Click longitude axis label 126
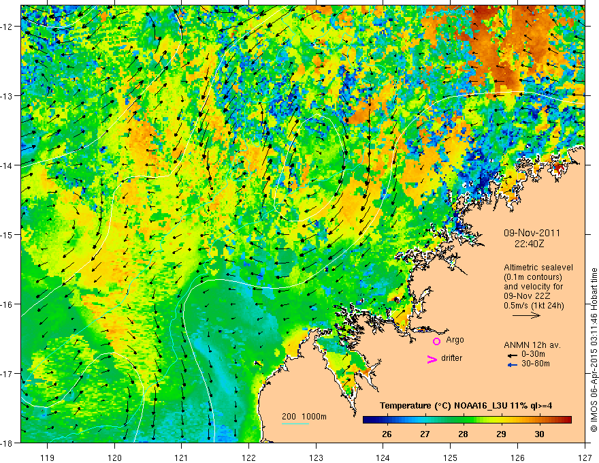The image size is (599, 463). [x=517, y=458]
